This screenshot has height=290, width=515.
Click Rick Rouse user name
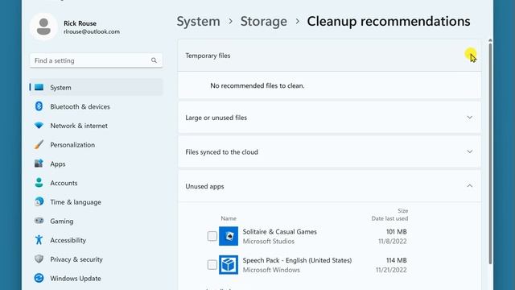click(80, 23)
